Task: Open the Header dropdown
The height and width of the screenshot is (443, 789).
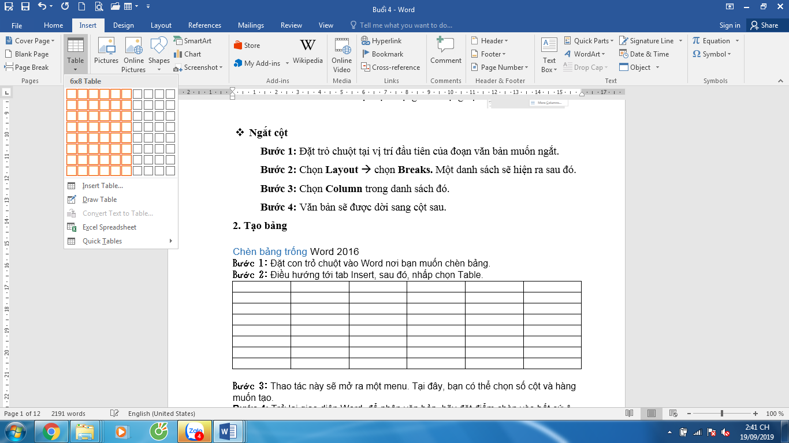Action: (490, 41)
